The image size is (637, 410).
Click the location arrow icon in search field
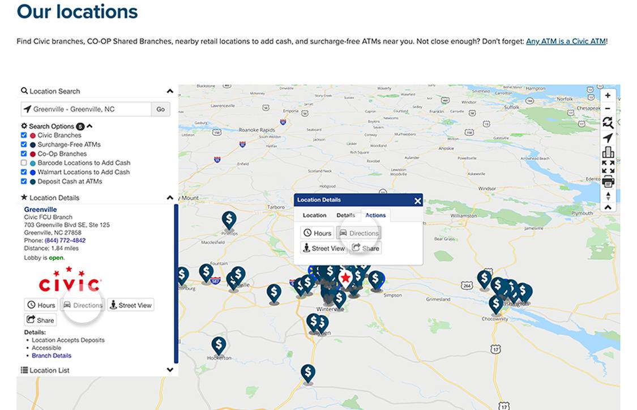[x=27, y=109]
